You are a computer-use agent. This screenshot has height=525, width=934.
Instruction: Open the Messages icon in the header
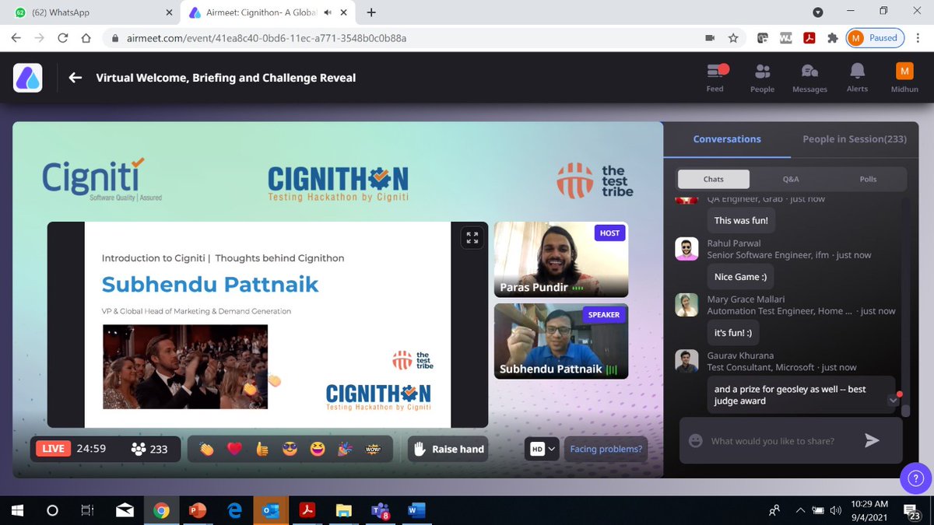pyautogui.click(x=809, y=72)
